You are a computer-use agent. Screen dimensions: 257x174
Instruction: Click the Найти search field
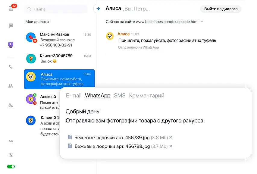57,9
